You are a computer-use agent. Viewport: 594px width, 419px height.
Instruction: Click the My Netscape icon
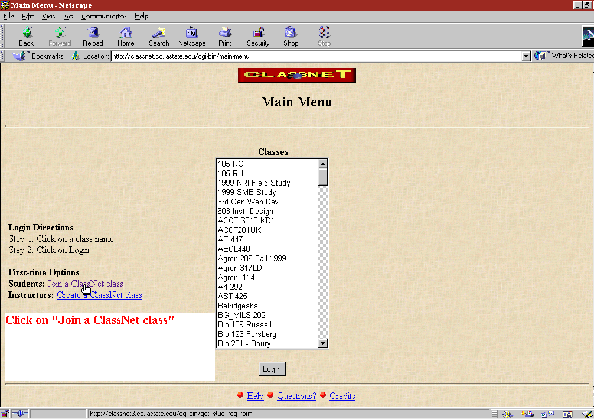pyautogui.click(x=192, y=36)
